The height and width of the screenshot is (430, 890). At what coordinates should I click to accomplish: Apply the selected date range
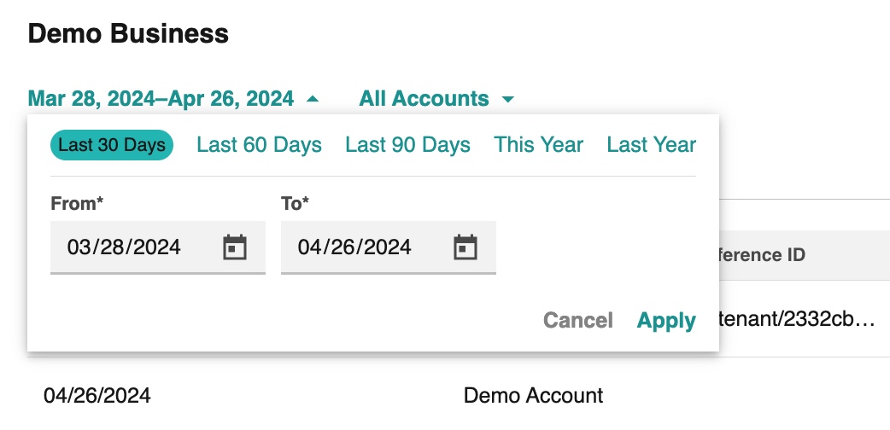pyautogui.click(x=666, y=321)
